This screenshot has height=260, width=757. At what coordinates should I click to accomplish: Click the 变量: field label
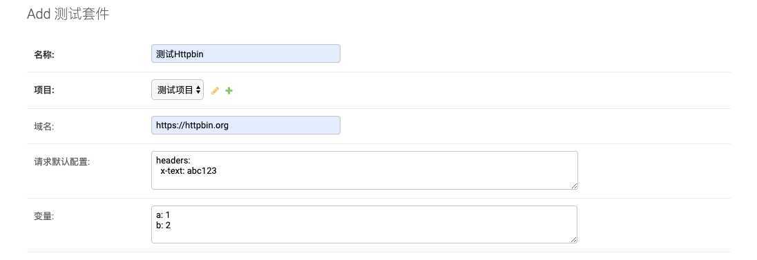click(x=44, y=216)
